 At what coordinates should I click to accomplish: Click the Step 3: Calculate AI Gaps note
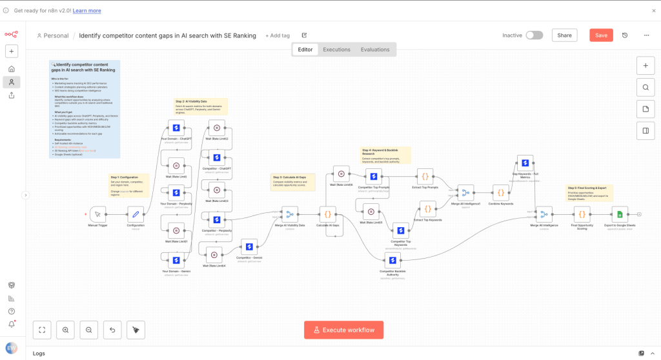(292, 182)
